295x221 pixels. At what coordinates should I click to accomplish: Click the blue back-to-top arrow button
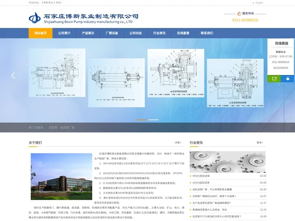click(288, 79)
